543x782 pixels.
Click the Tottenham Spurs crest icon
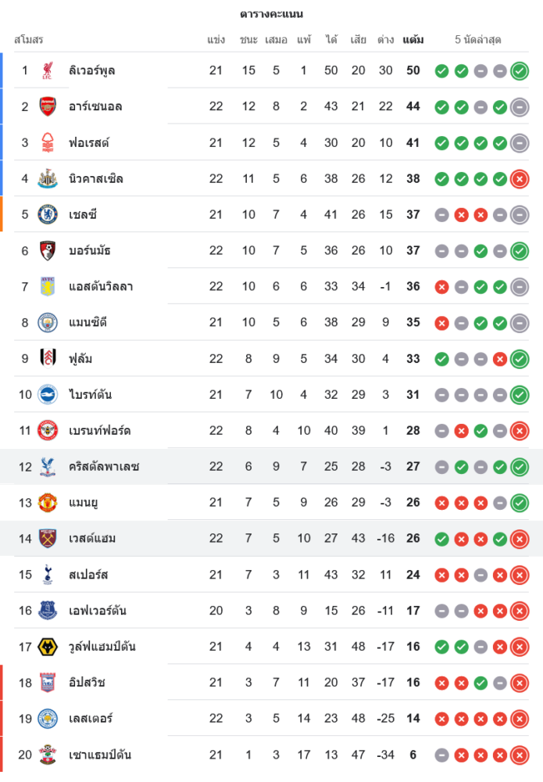coord(48,575)
